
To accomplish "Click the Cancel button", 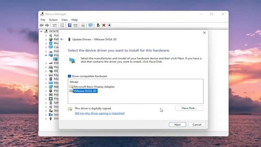I will coord(197,125).
